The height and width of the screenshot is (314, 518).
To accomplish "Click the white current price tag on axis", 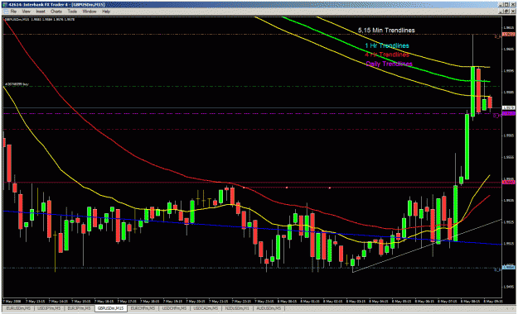I will (508, 107).
